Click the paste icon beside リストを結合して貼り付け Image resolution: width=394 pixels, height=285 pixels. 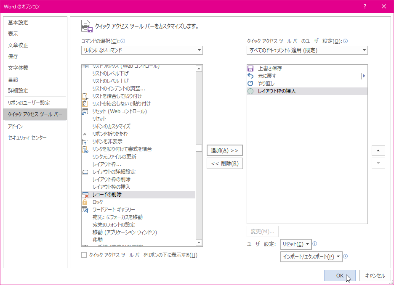click(x=85, y=96)
